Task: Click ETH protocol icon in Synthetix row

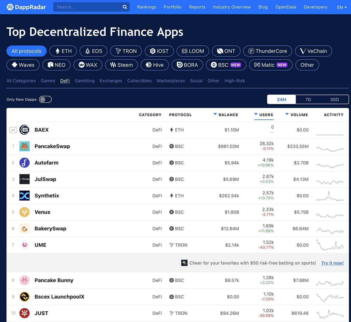Action: (x=172, y=196)
